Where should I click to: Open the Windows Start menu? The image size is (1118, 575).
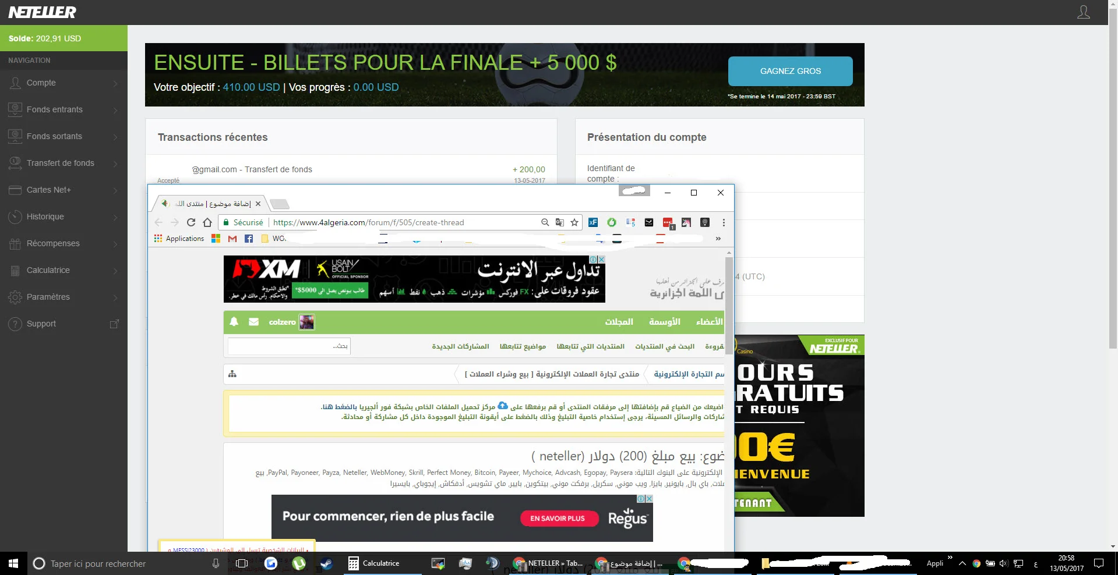coord(13,563)
